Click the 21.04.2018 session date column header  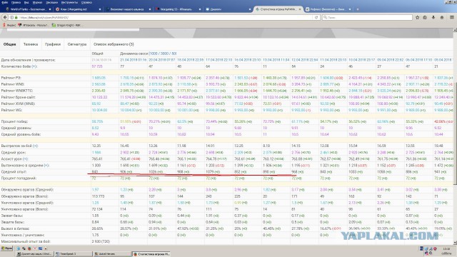(x=134, y=60)
